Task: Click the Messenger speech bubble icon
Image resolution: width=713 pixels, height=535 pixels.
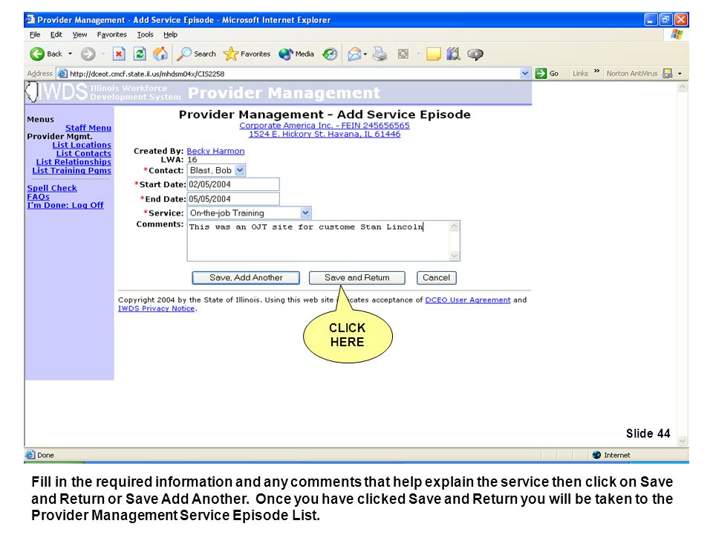Action: [x=475, y=54]
